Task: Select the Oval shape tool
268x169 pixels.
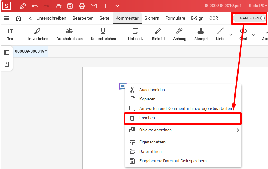Action: click(243, 34)
